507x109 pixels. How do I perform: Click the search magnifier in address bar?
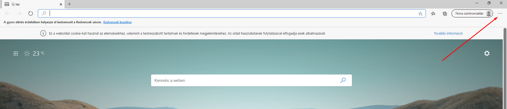point(44,13)
